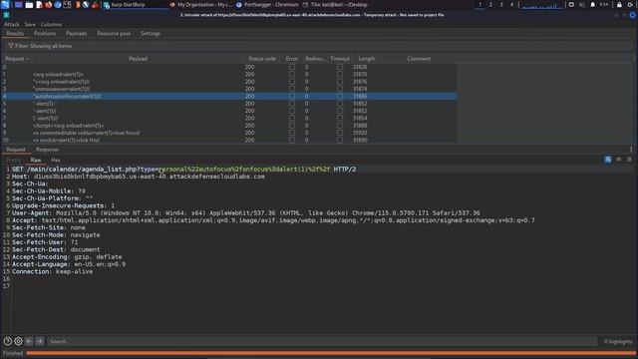Launch Firefox from the top panel
638x359 pixels.
tap(49, 5)
